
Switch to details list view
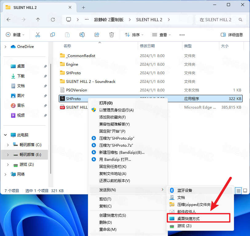point(238,191)
